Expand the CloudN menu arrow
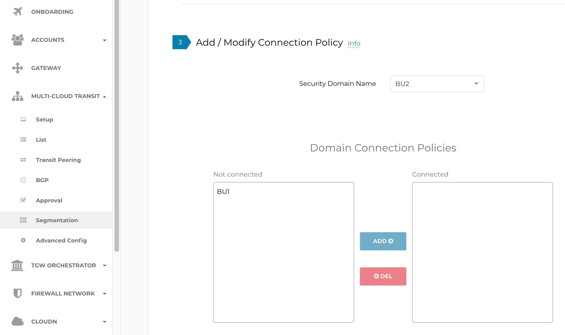The height and width of the screenshot is (335, 565). tap(104, 322)
